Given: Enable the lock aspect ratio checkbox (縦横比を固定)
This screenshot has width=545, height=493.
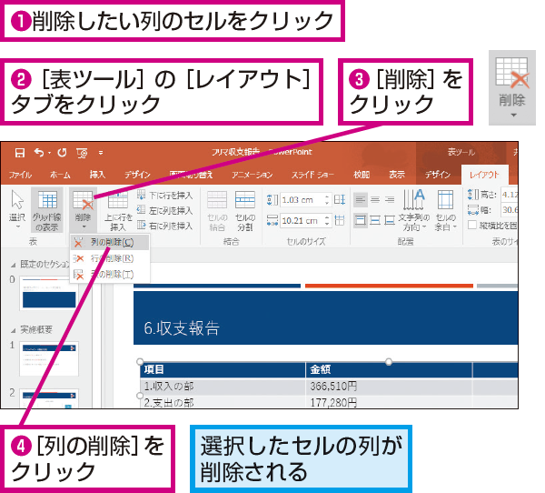Looking at the screenshot, I should (471, 225).
